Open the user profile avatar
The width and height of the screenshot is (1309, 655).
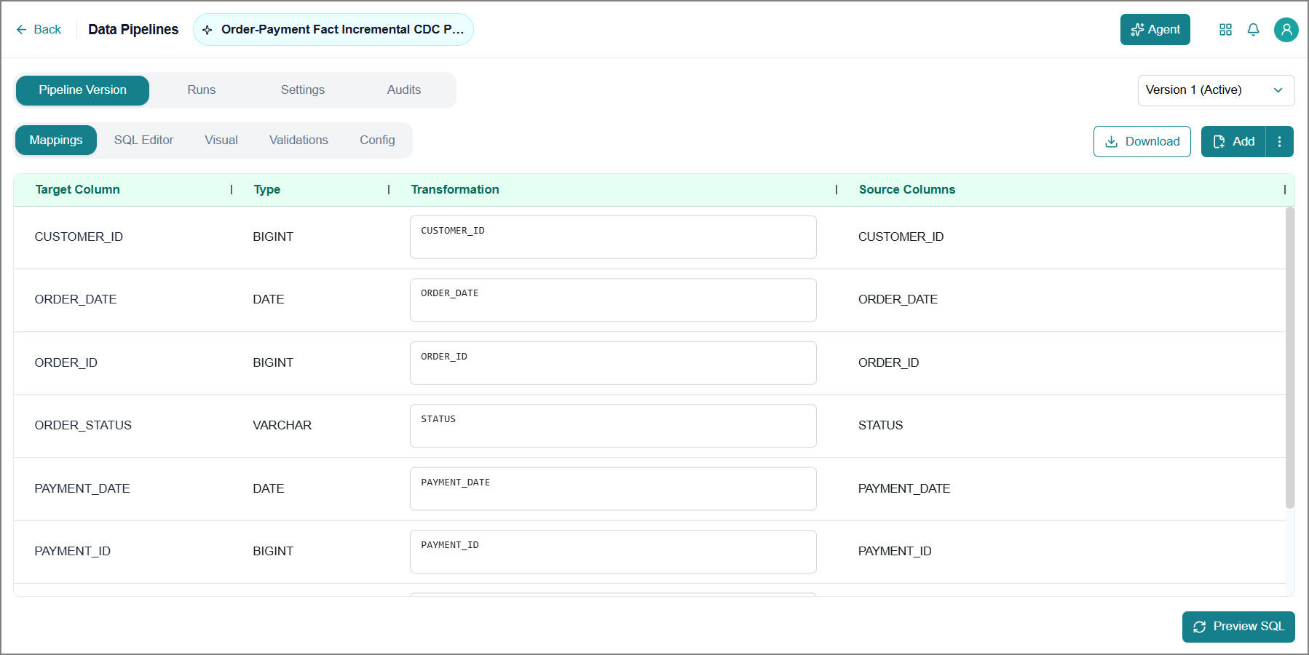click(1286, 30)
